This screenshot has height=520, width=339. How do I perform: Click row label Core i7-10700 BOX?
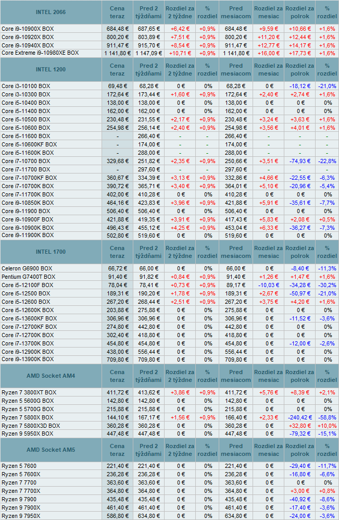point(26,161)
